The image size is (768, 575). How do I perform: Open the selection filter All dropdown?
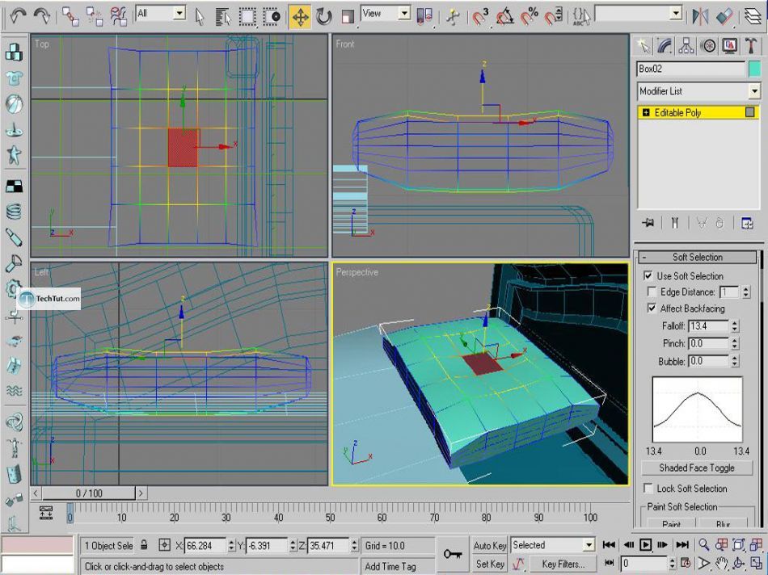[179, 13]
